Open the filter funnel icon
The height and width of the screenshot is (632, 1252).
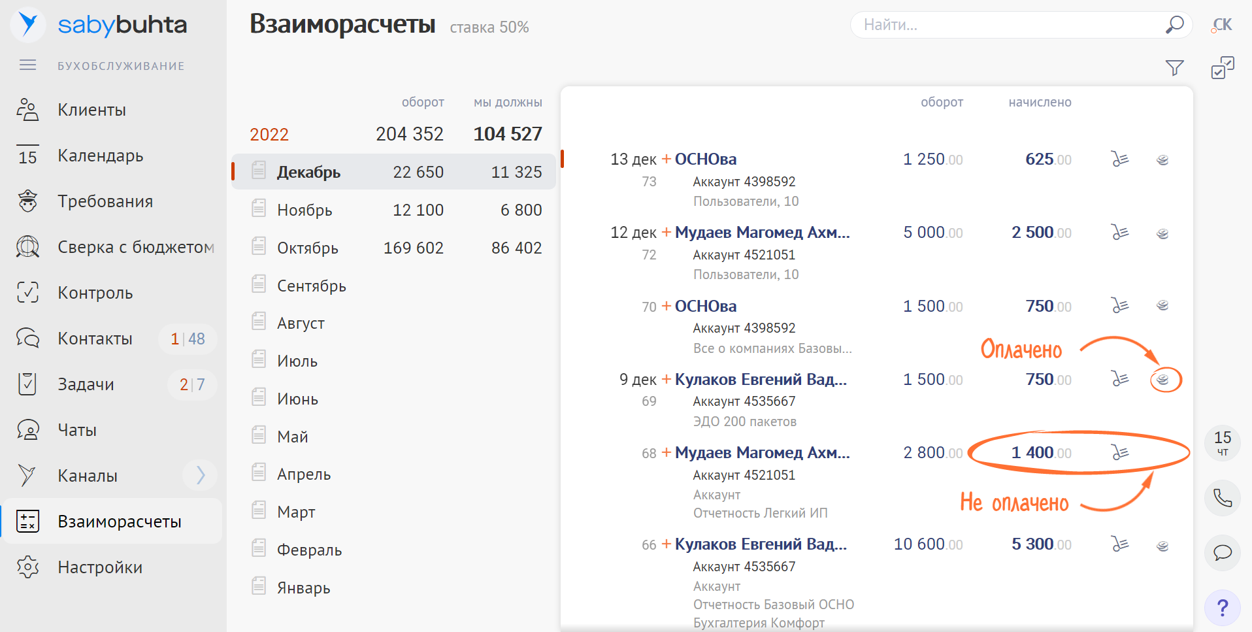[x=1174, y=68]
